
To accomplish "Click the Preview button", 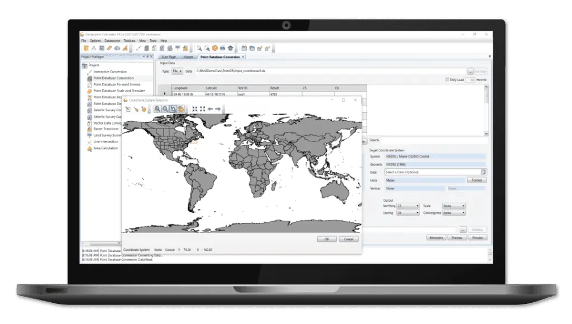I will (457, 237).
